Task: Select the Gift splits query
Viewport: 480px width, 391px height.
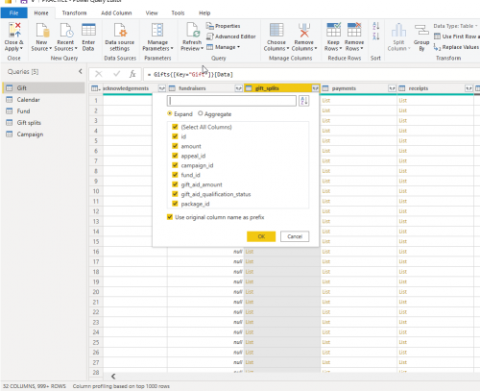Action: tap(44, 122)
